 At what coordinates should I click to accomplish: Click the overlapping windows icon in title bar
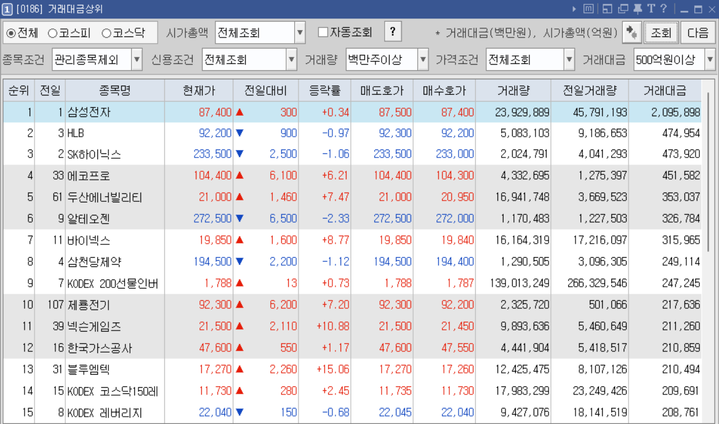point(623,9)
